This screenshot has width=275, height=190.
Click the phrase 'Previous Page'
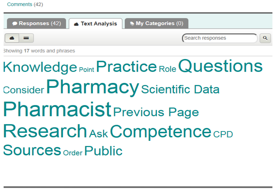pyautogui.click(x=156, y=112)
